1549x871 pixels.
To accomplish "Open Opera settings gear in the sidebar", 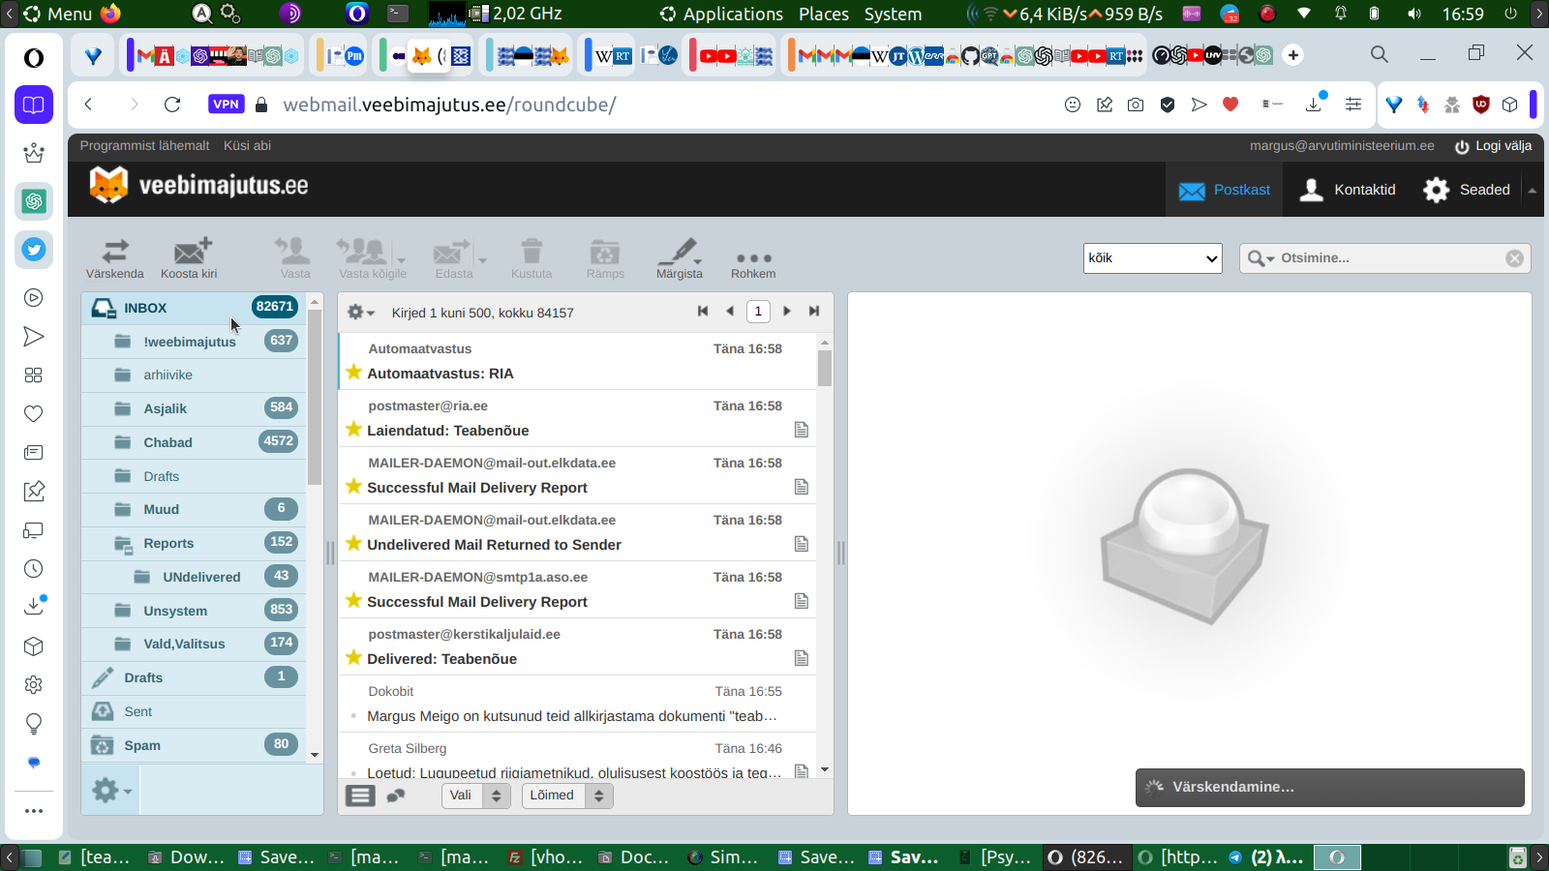I will click(x=34, y=685).
